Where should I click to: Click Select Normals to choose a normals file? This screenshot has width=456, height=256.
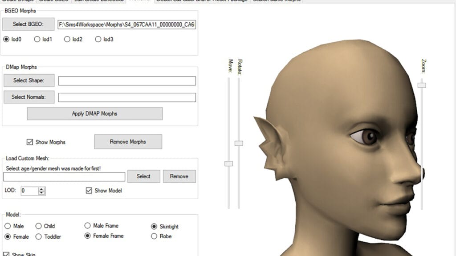point(28,97)
